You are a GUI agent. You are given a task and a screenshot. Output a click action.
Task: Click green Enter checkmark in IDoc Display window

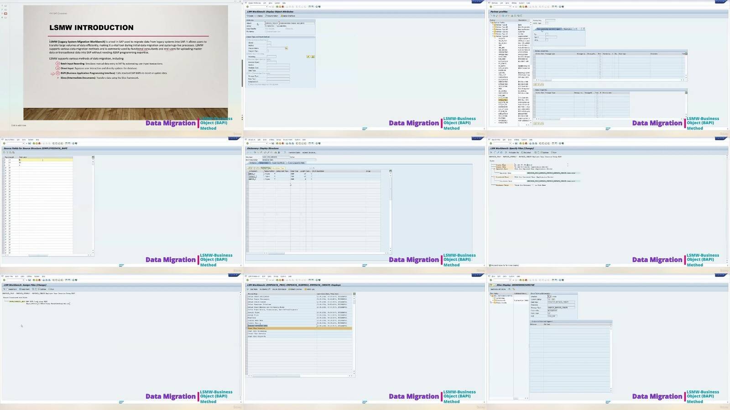[491, 280]
